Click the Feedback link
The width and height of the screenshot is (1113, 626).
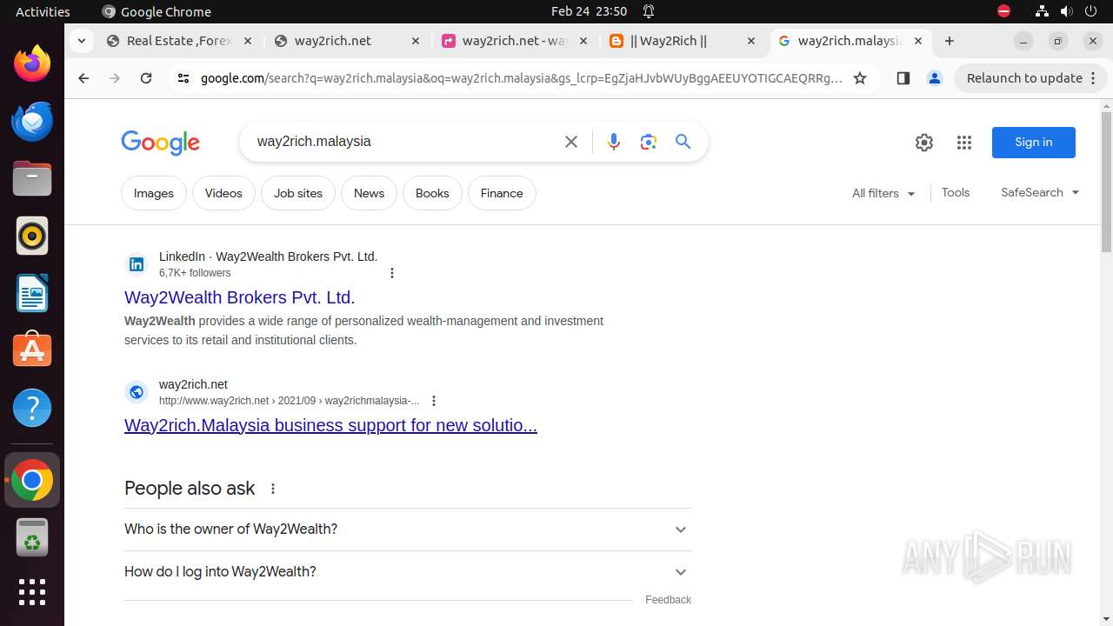pyautogui.click(x=668, y=600)
